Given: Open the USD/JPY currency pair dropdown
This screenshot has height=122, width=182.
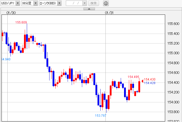Looking at the screenshot, I should [x=10, y=3].
